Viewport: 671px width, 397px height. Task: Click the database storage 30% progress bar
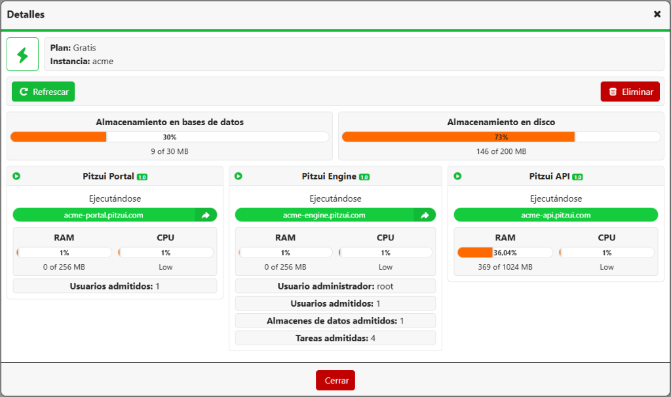170,137
